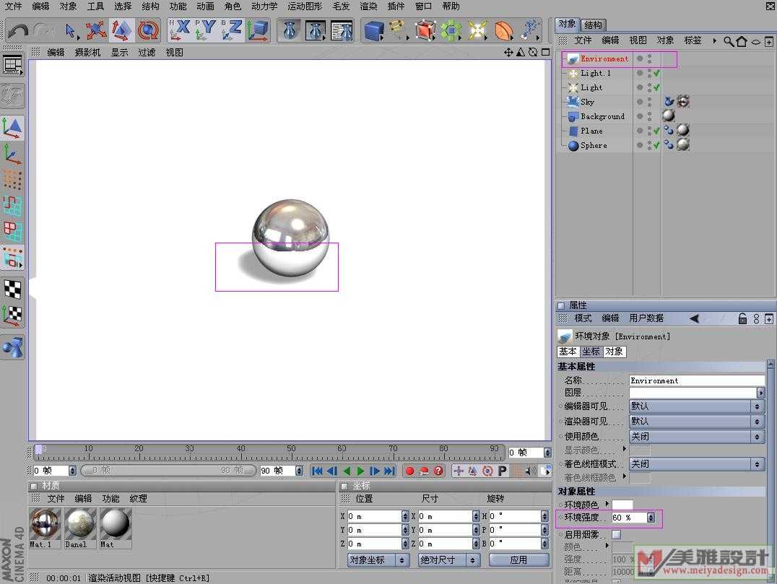
Task: Open the 渲染 menu in the main menu bar
Action: coord(368,6)
